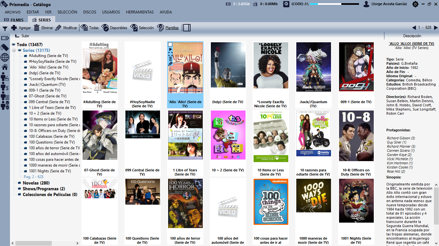Switch to the FILMES tab
The height and width of the screenshot is (246, 439).
[x=14, y=20]
